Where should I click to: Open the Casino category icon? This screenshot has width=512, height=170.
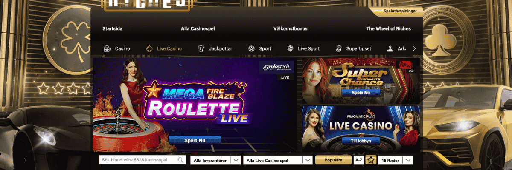click(x=107, y=48)
